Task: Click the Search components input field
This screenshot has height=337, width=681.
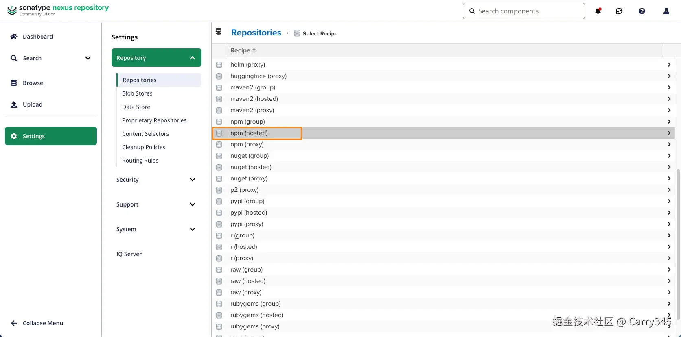Action: pyautogui.click(x=528, y=11)
